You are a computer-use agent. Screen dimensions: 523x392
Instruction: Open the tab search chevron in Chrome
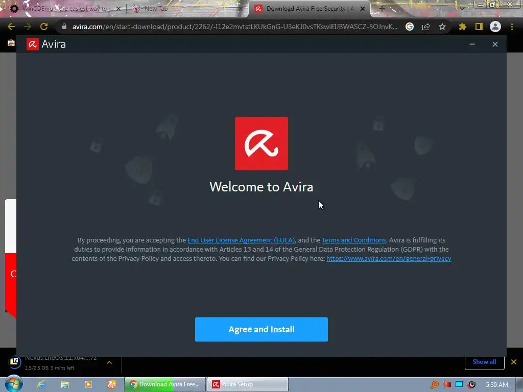tap(462, 9)
